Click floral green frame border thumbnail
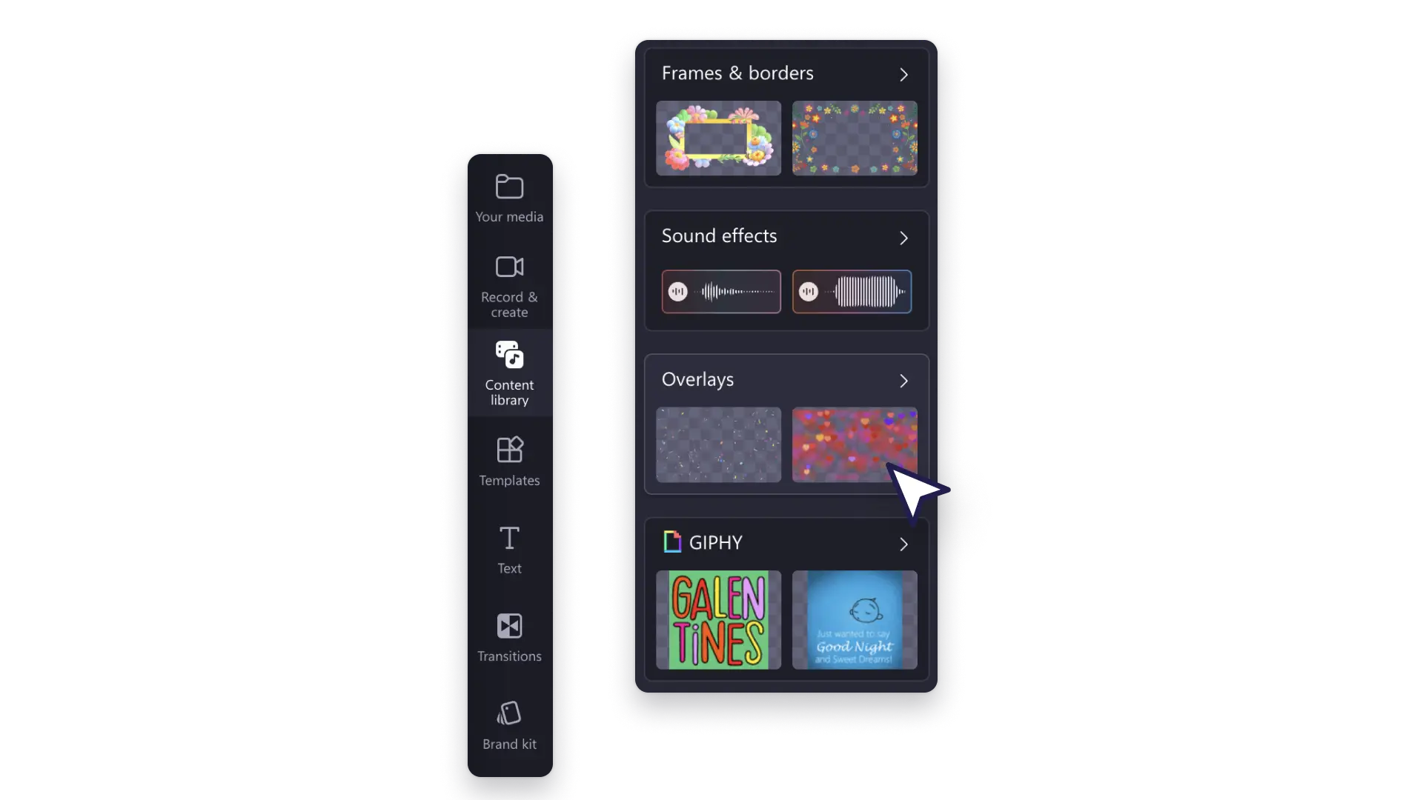 (x=718, y=139)
